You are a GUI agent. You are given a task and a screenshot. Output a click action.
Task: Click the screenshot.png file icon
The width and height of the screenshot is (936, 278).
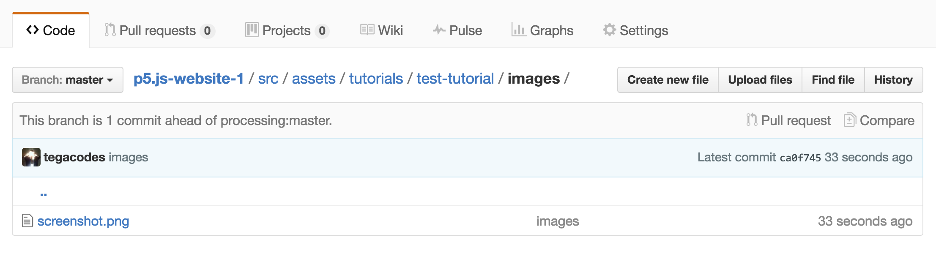coord(27,221)
